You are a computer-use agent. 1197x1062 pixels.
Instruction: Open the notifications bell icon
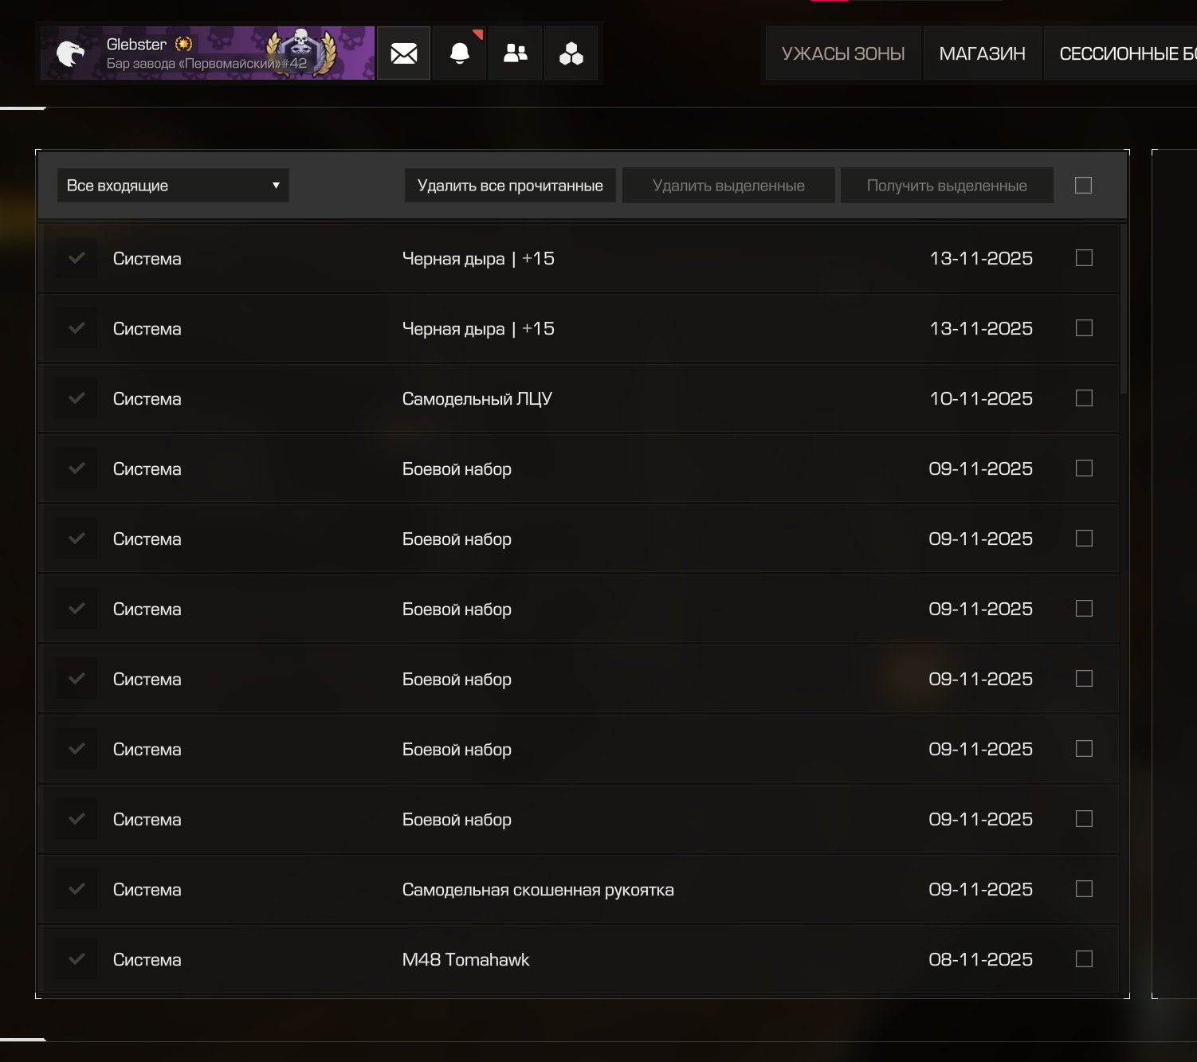pos(460,53)
